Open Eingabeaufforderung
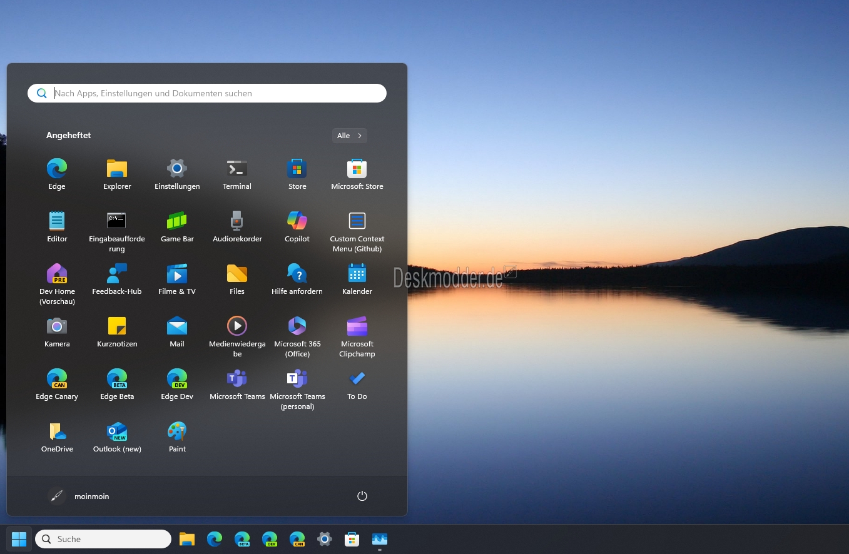This screenshot has width=849, height=554. [x=117, y=232]
